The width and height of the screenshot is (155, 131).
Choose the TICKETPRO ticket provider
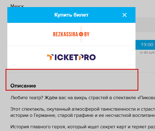71,57
